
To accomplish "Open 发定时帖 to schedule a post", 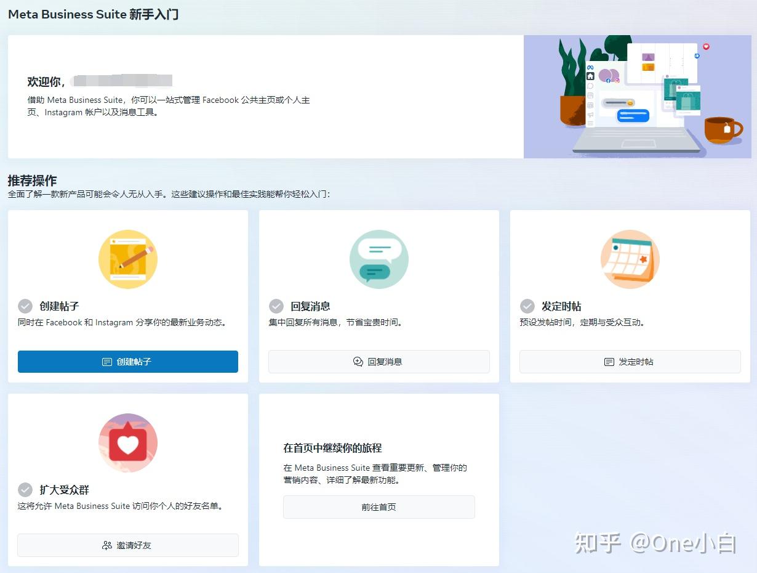I will coord(630,362).
